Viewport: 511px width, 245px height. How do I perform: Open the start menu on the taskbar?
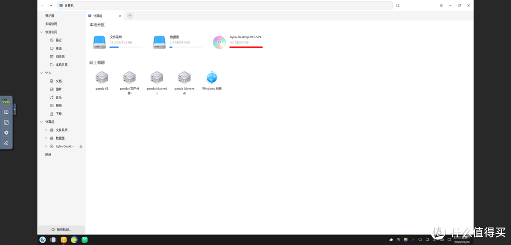coord(43,240)
